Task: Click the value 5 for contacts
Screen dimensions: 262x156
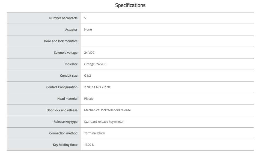Action: point(85,18)
